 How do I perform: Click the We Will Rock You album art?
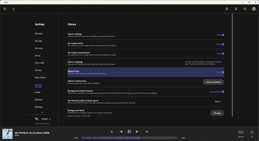tap(7, 134)
